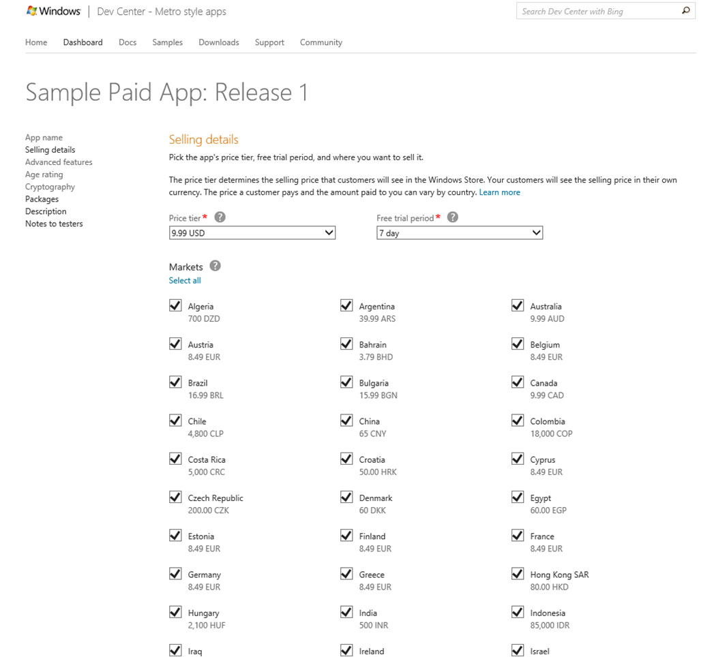Open Cryptography sidebar step
This screenshot has height=657, width=714.
pyautogui.click(x=50, y=187)
